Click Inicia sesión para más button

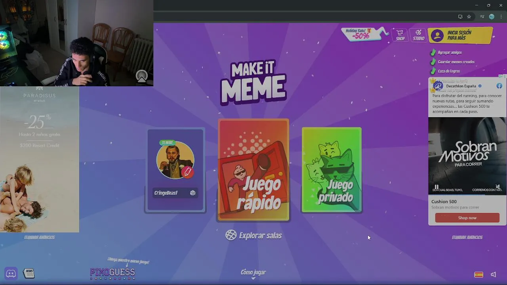(x=461, y=36)
